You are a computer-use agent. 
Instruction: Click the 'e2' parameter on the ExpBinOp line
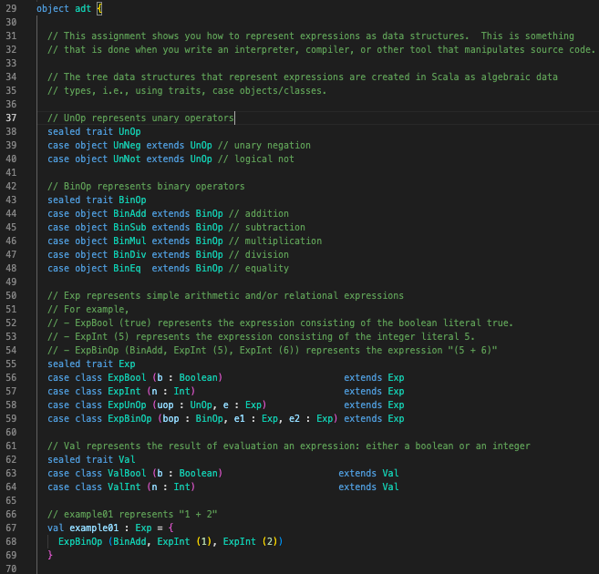click(294, 419)
